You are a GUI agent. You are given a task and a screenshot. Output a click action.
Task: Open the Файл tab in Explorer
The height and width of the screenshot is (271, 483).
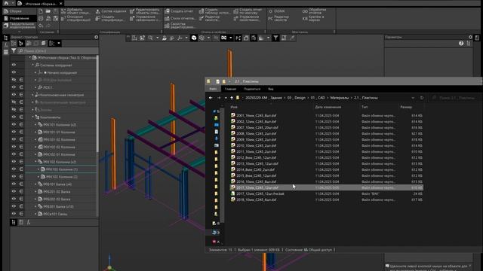tap(213, 89)
